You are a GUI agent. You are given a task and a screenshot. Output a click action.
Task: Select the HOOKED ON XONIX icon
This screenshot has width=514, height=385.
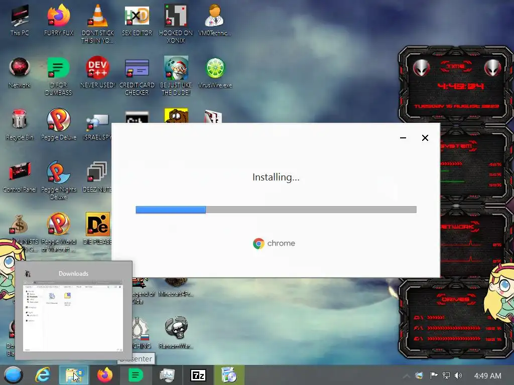(x=176, y=24)
